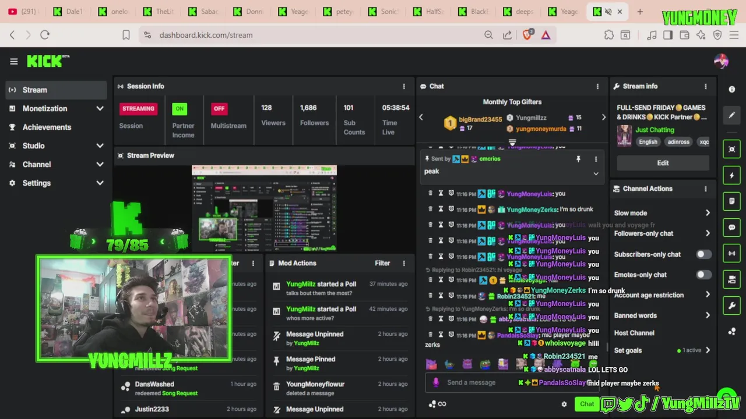The width and height of the screenshot is (746, 419).
Task: Open the Just Chatting category link
Action: 654,130
